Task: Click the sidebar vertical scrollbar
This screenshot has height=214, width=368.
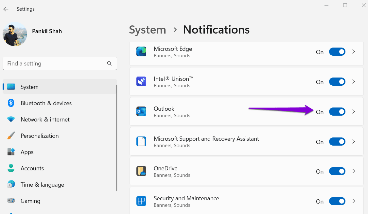Action: 116,138
